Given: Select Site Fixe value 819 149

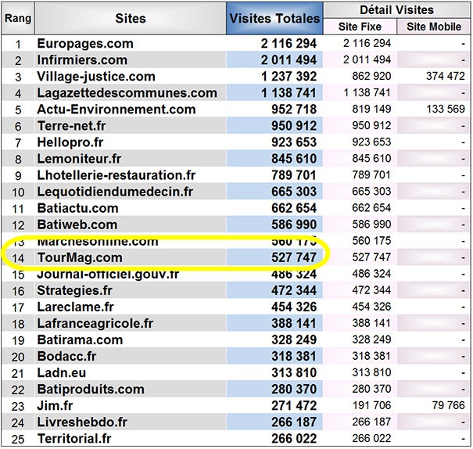Looking at the screenshot, I should [371, 109].
